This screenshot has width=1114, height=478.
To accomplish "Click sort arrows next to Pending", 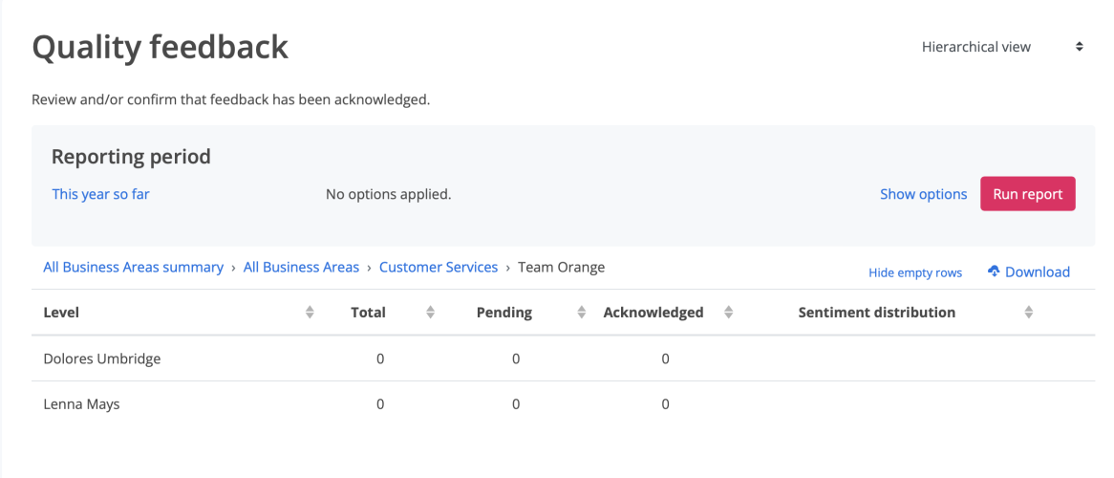I will coord(582,313).
